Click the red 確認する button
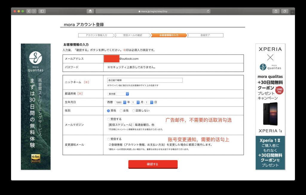This screenshot has height=195, width=306. [153, 164]
